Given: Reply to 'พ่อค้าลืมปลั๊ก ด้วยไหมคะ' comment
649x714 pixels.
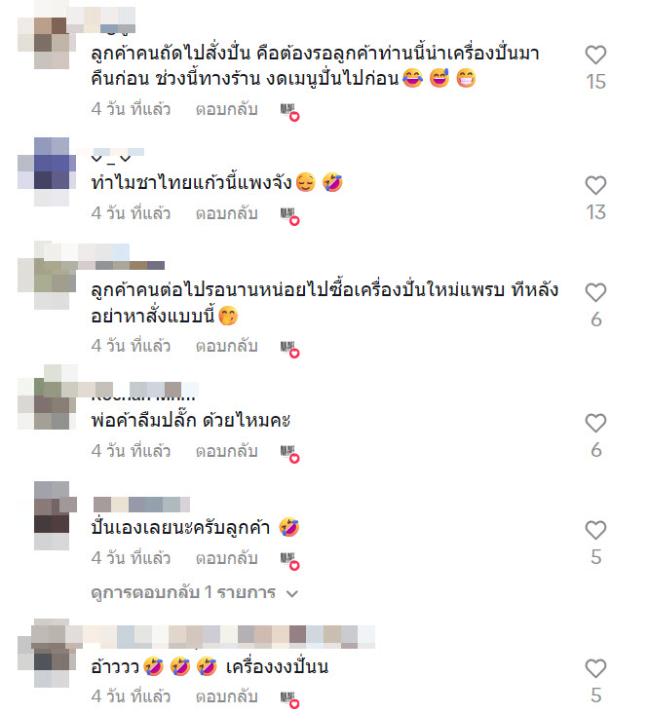Looking at the screenshot, I should point(226,451).
